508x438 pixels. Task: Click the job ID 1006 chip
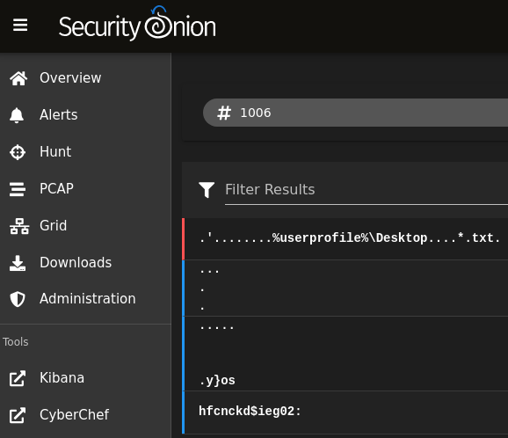[355, 113]
